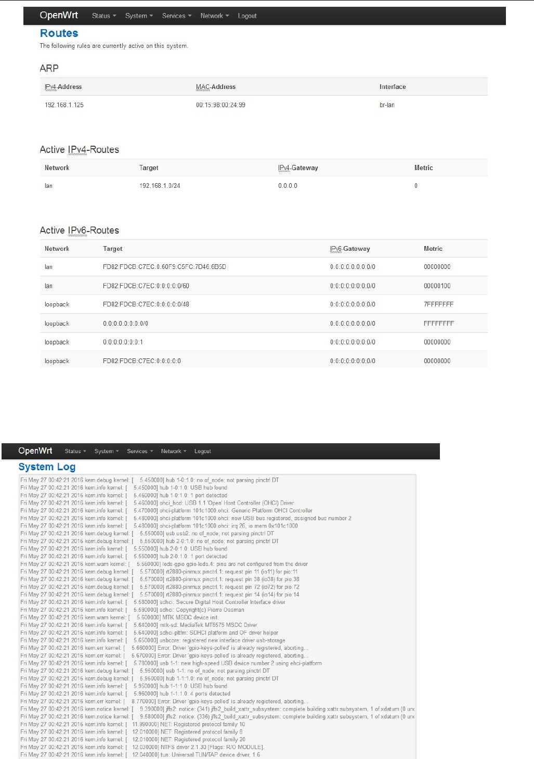The width and height of the screenshot is (534, 759).
Task: Open Status menu in System Log navbar
Action: [75, 451]
